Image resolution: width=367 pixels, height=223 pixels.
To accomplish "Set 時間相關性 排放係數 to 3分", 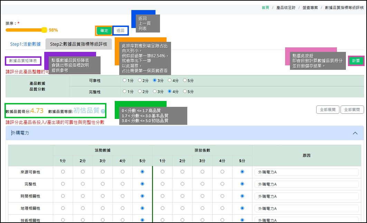I will [202, 196].
